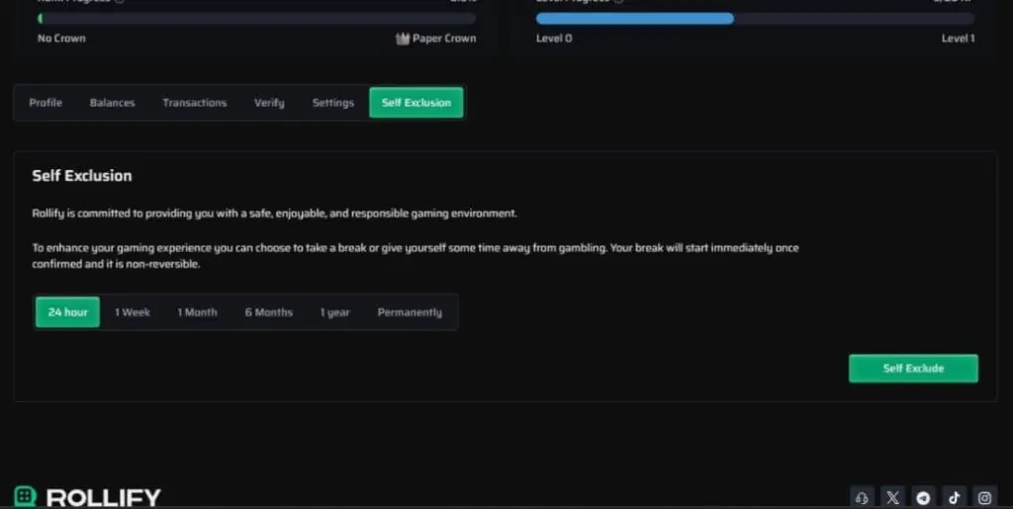Choose the 1 year exclusion option

pyautogui.click(x=334, y=312)
